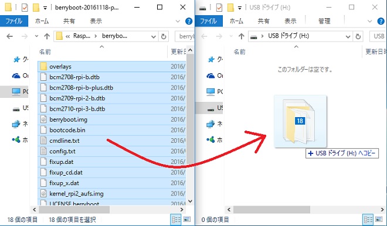Click the kernel_rpi2_aufs.img file icon
Viewport: 387px width, 226px height.
(x=43, y=193)
